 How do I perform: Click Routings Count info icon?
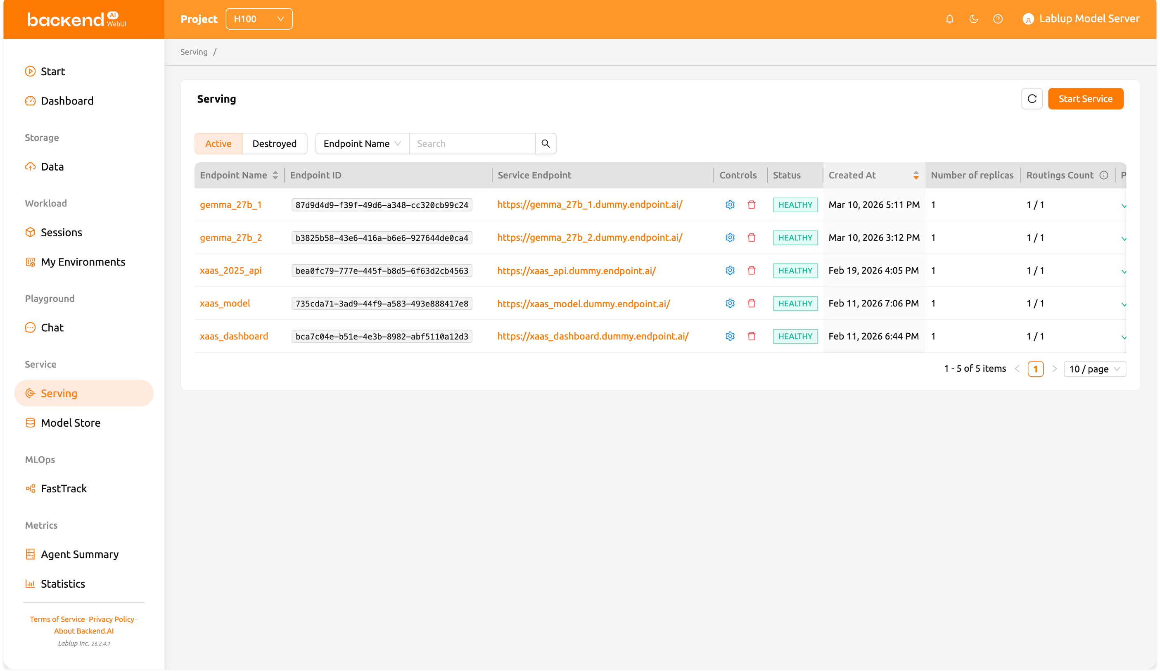pos(1103,175)
